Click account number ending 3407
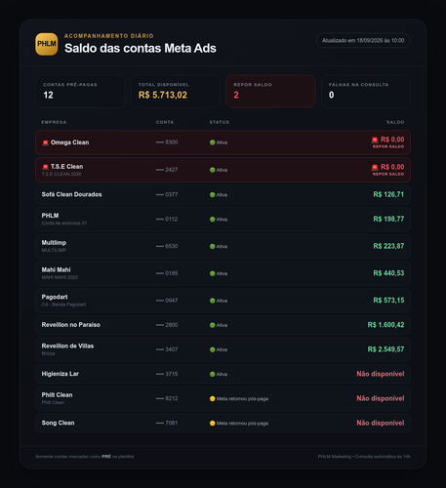 [x=167, y=349]
